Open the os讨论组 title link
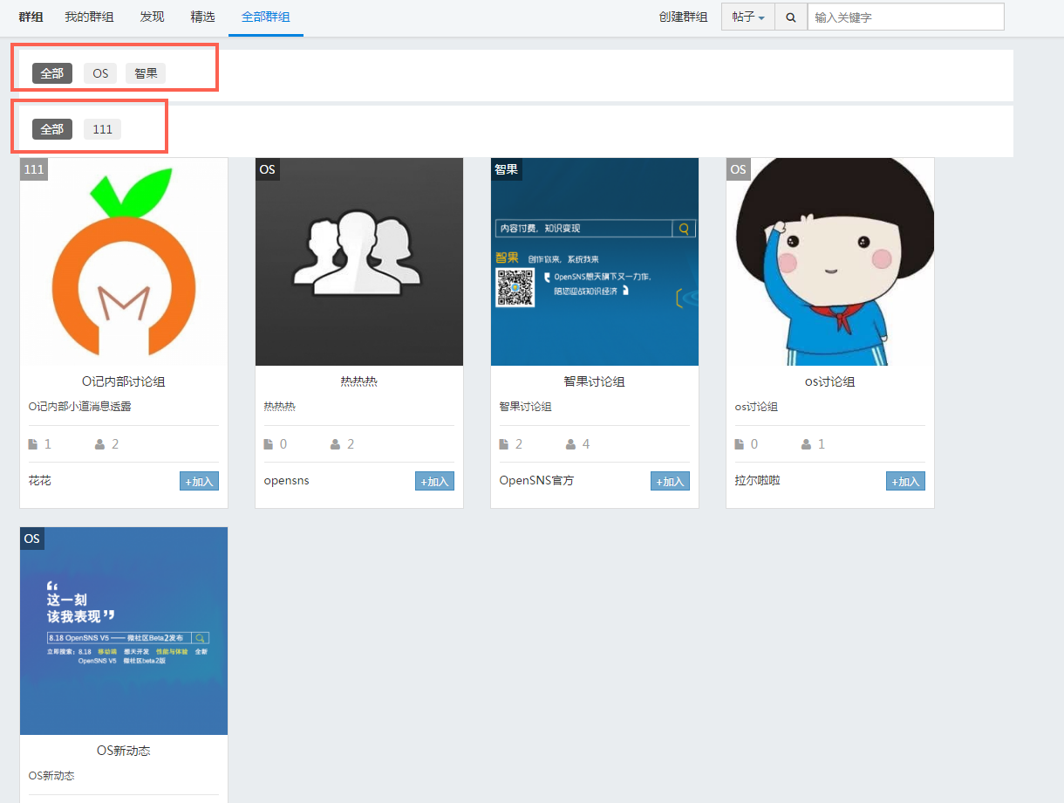The image size is (1064, 803). [830, 381]
